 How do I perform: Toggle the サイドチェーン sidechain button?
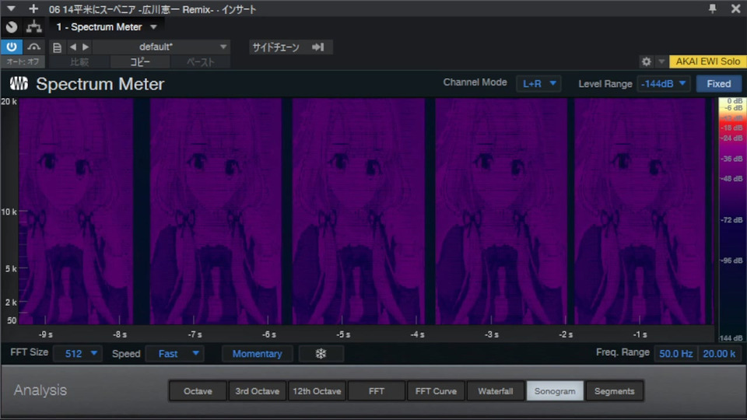coord(290,47)
